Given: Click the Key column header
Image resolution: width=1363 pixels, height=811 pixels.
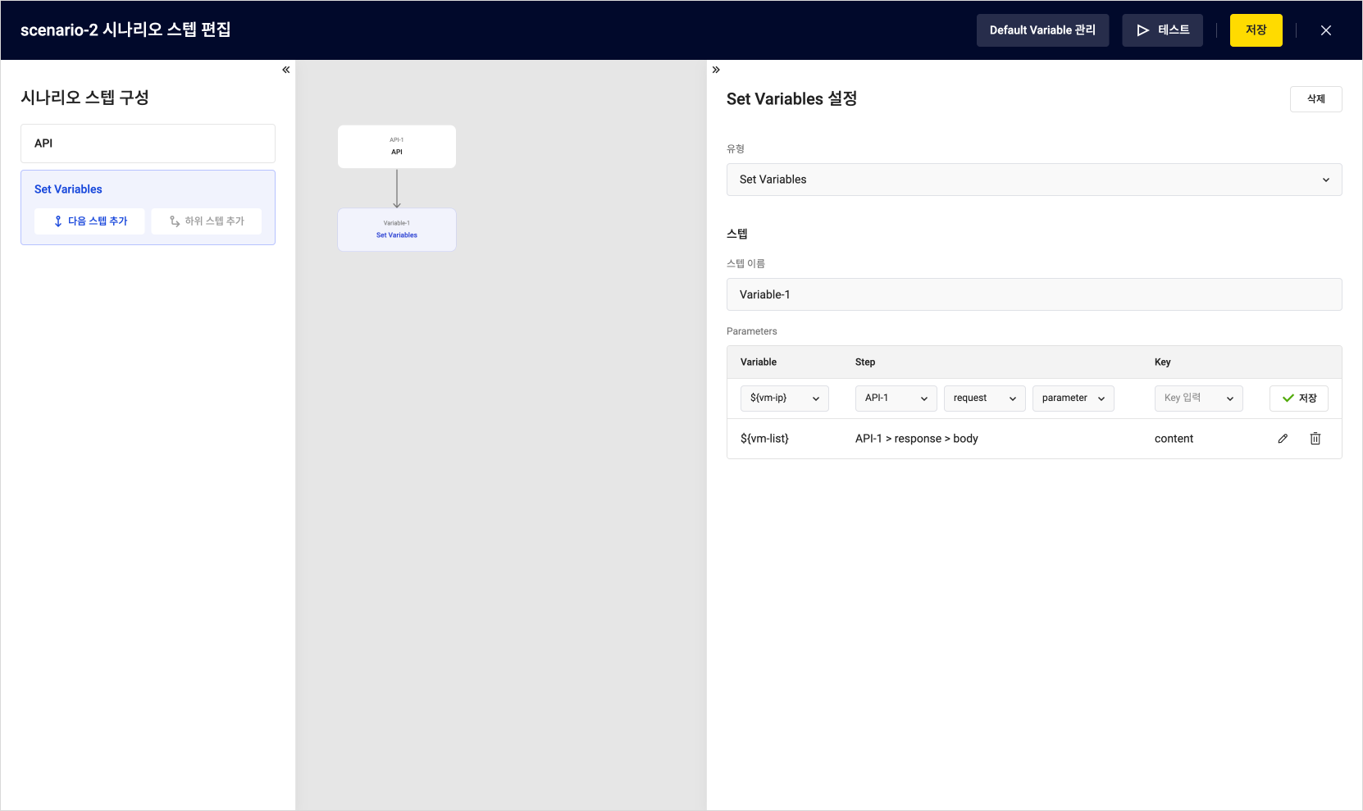Looking at the screenshot, I should pos(1163,362).
